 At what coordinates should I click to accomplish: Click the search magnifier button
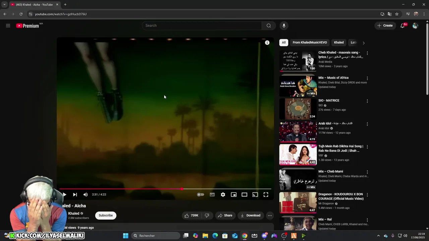click(x=268, y=25)
